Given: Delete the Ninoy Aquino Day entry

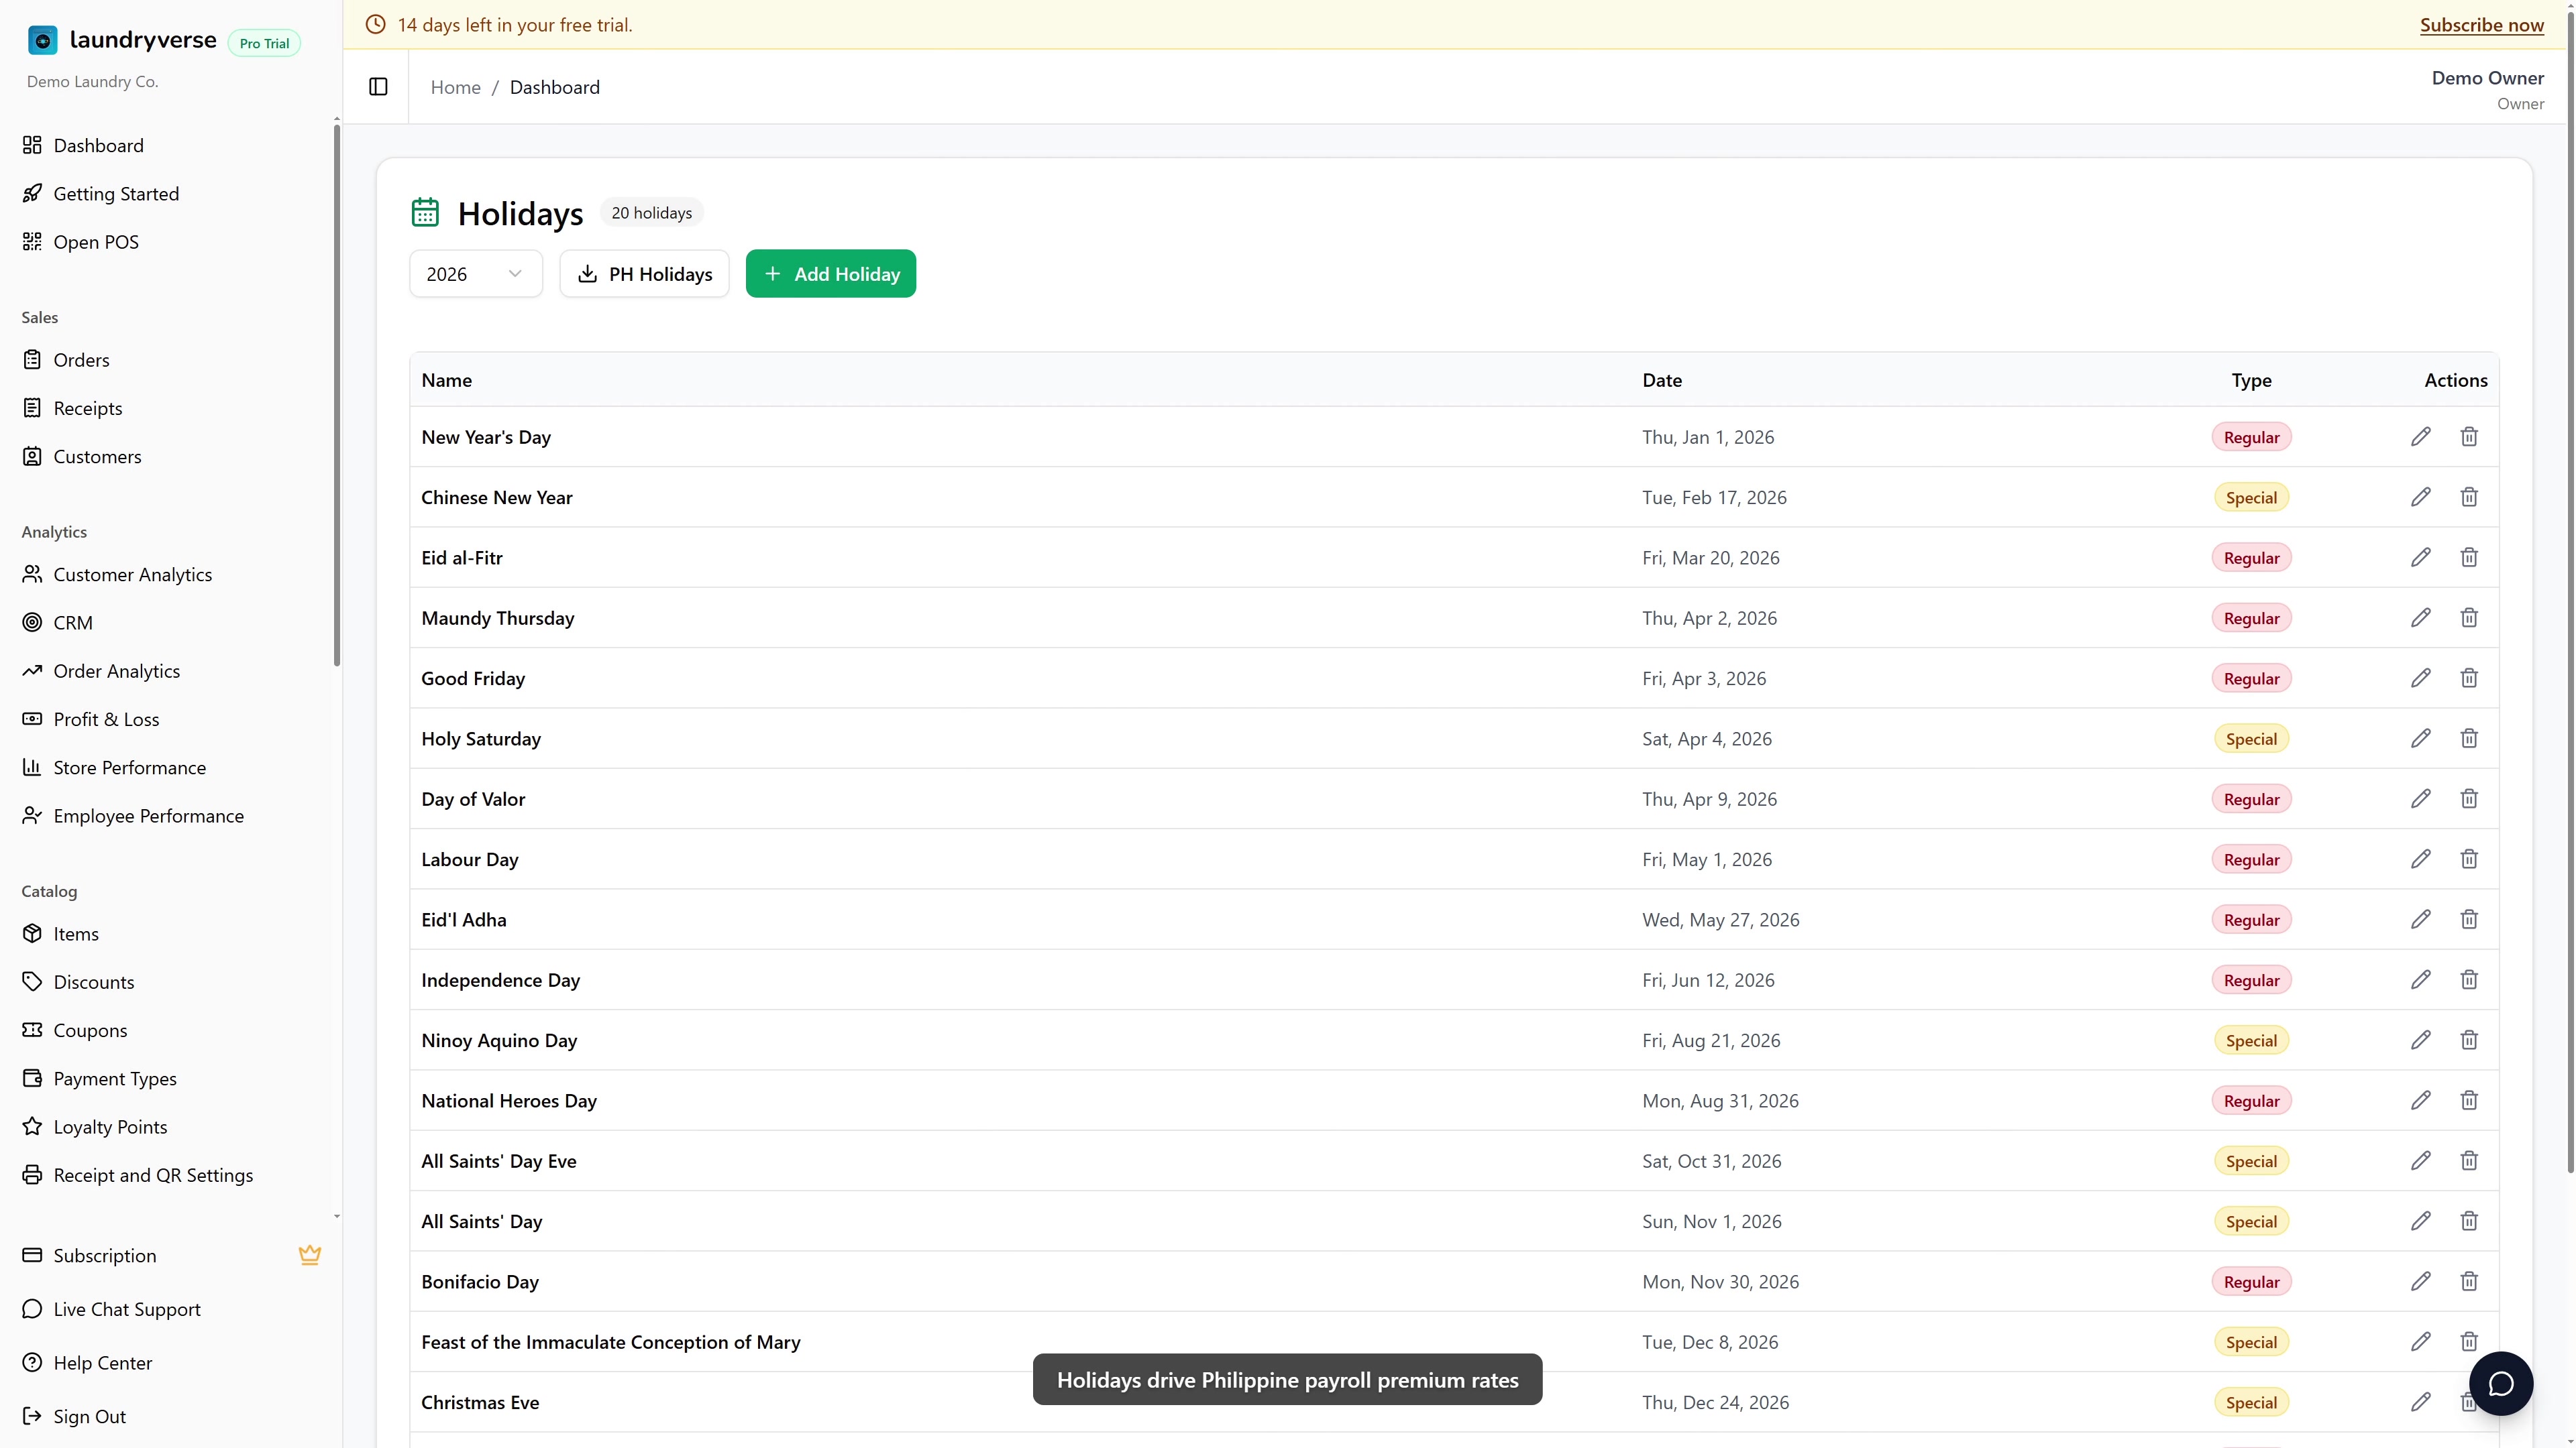Looking at the screenshot, I should click(2469, 1039).
